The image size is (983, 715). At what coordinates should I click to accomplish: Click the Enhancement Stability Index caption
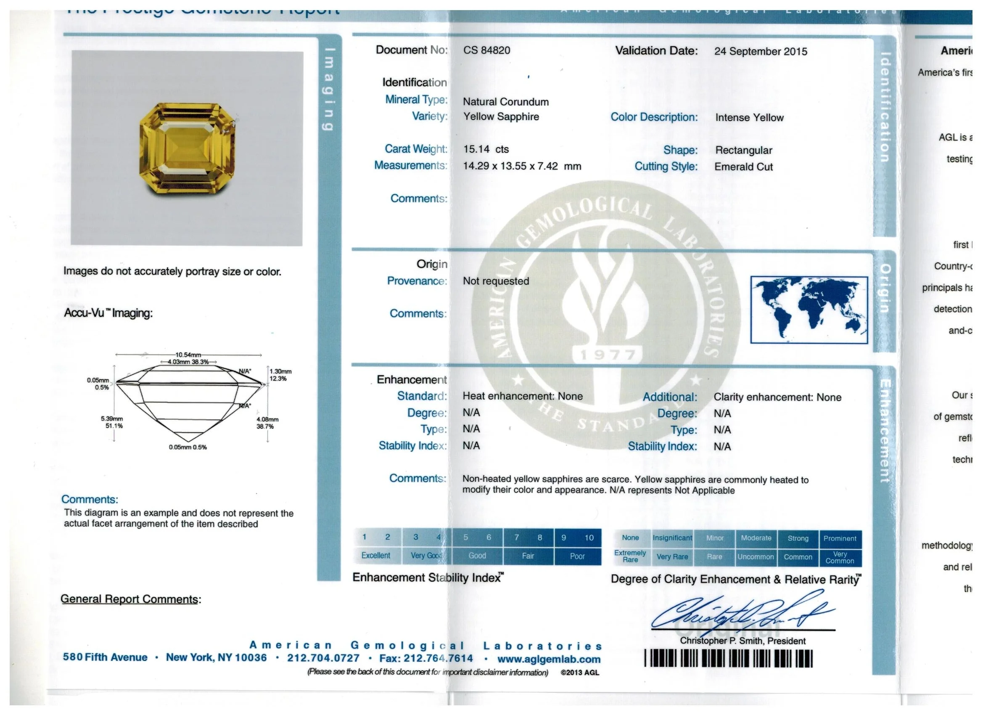click(428, 578)
